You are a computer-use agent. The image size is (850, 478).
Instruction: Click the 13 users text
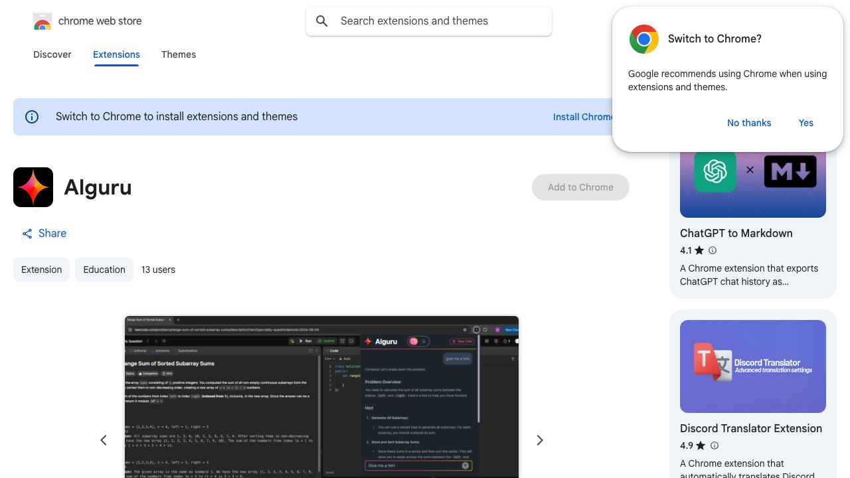(x=158, y=270)
